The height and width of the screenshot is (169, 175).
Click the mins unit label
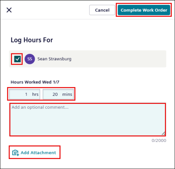point(67,94)
